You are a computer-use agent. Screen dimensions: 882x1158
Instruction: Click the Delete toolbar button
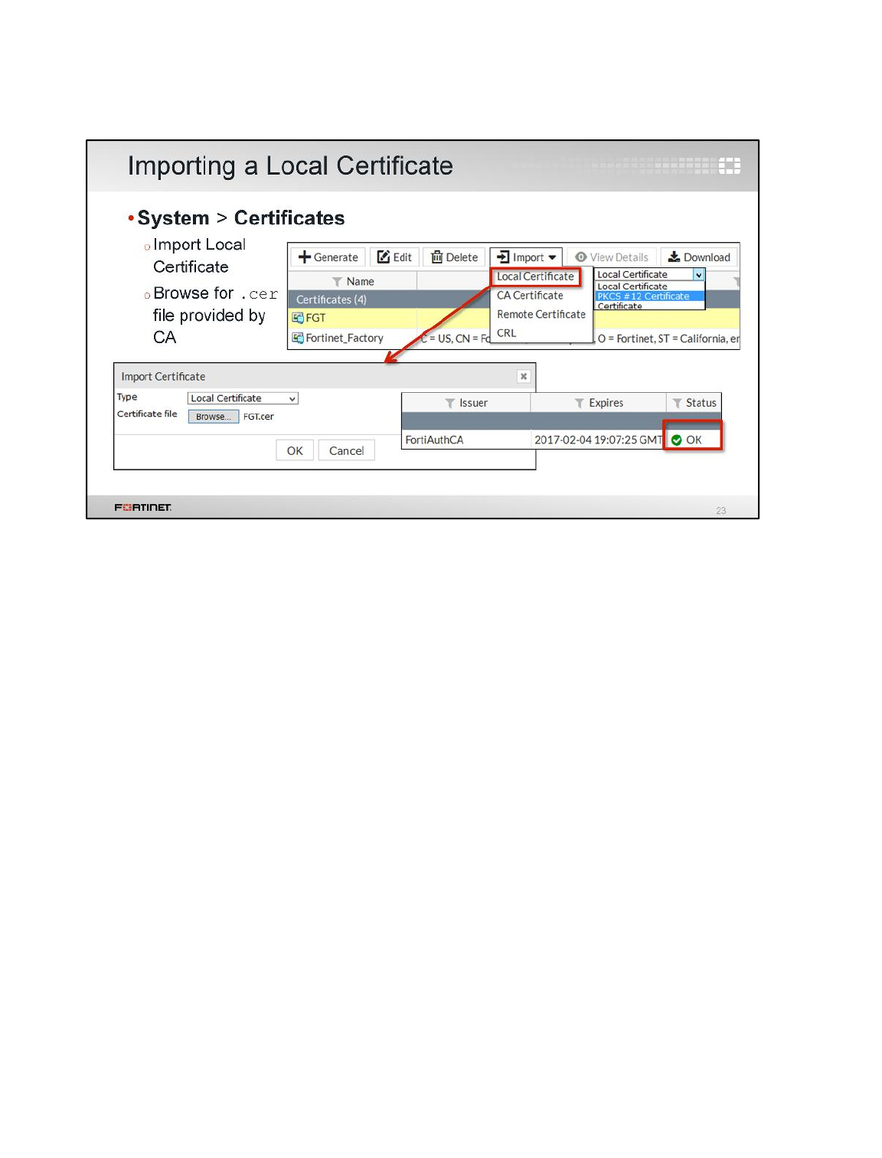click(x=454, y=257)
